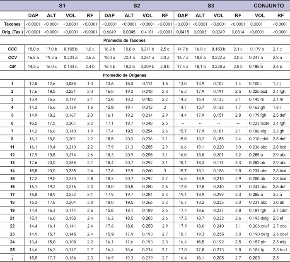Click the S1 group header
290x262 pixels.
click(x=62, y=6)
